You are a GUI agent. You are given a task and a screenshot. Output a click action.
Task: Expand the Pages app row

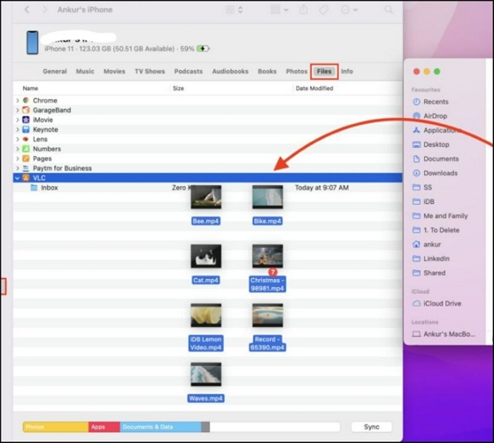18,159
